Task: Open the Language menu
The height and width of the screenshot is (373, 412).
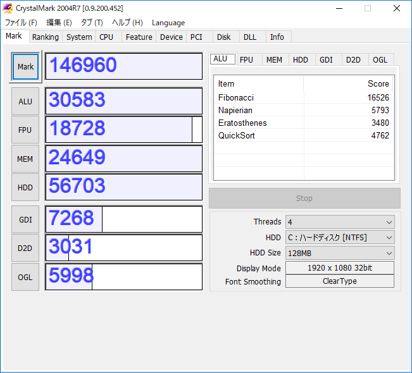Action: tap(168, 23)
